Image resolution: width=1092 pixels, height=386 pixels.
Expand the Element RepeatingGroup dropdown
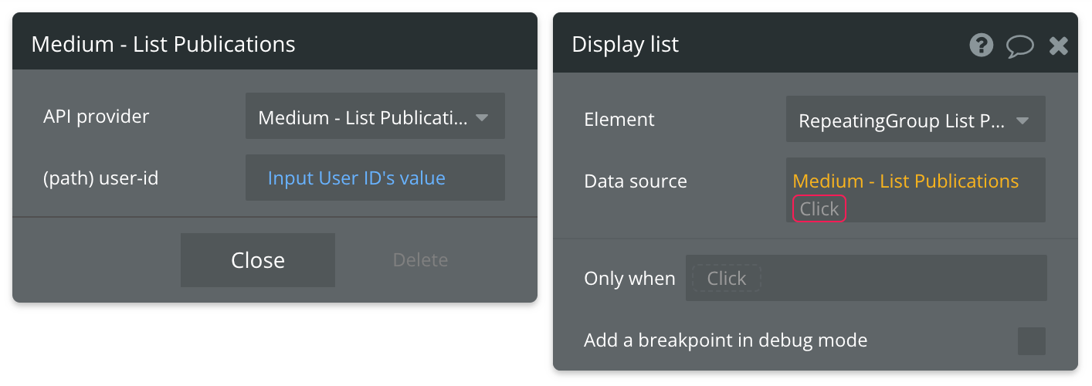pos(915,120)
